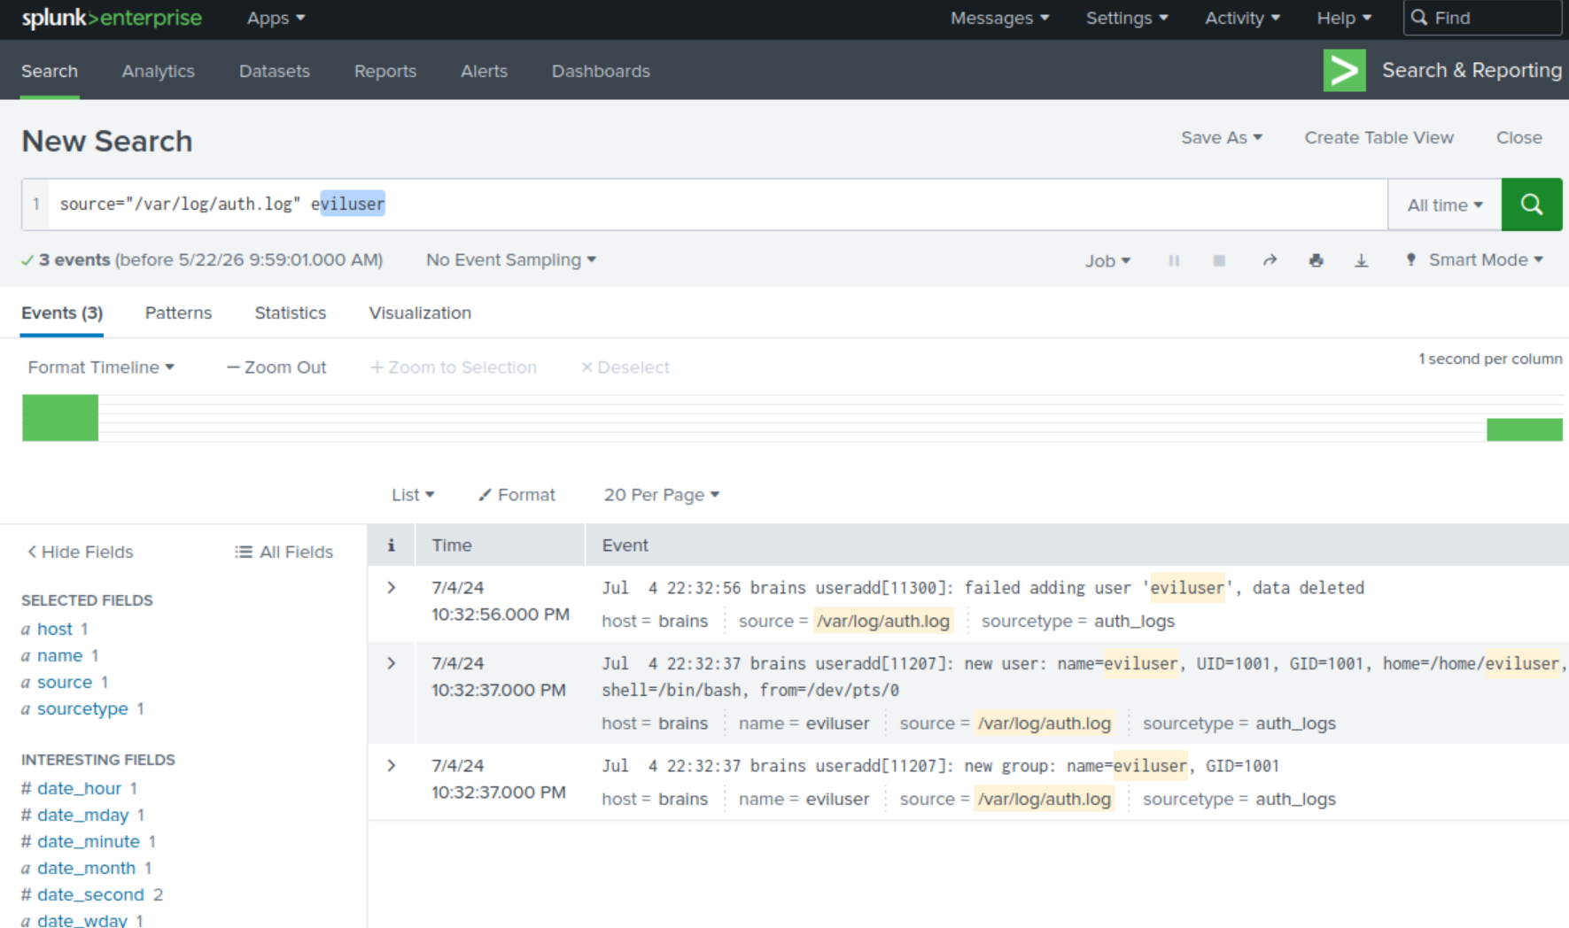Switch to the Datasets nav tab
Viewport: 1569px width, 928px height.
click(x=274, y=71)
